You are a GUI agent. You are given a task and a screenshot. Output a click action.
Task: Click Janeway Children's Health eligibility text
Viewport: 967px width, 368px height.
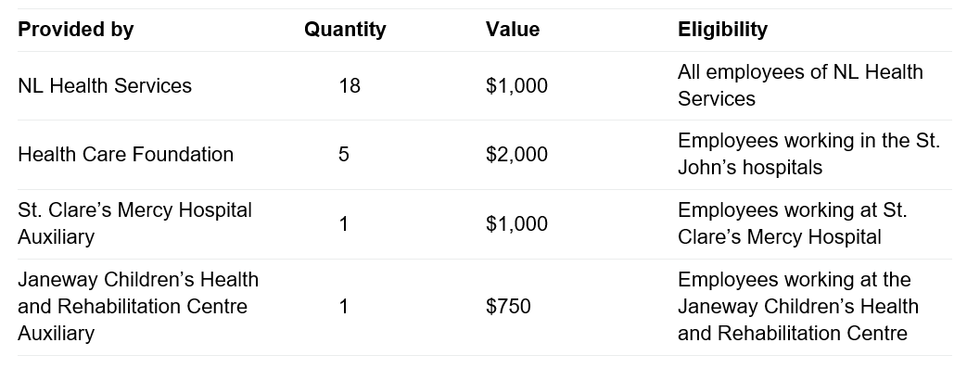point(798,307)
